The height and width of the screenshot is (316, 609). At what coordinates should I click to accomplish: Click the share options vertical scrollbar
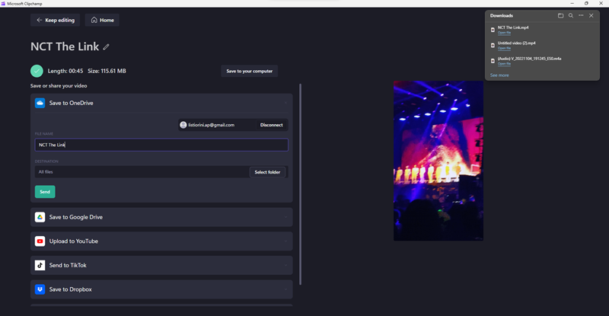tap(300, 184)
